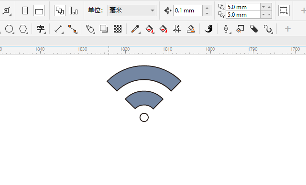The image size is (306, 185).
Task: Select the small white circle on canvas
Action: (x=144, y=118)
